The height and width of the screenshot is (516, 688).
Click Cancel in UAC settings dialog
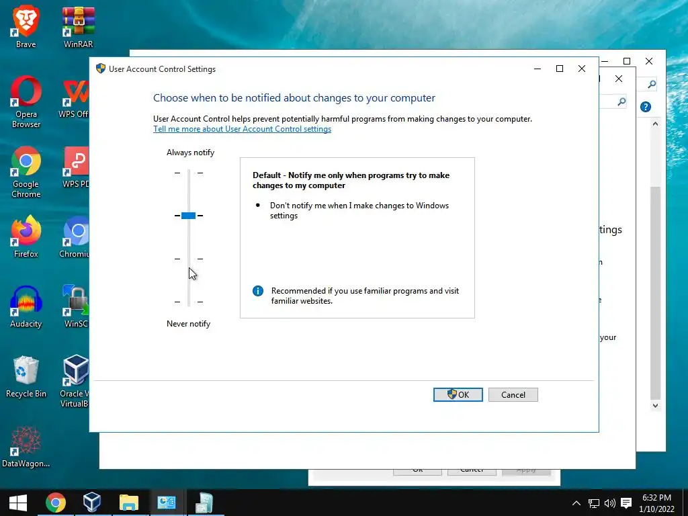pos(513,394)
